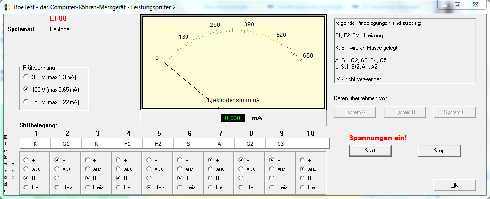Viewport: 490px width, 199px height.
Task: Confirm with the OK button
Action: (x=454, y=185)
